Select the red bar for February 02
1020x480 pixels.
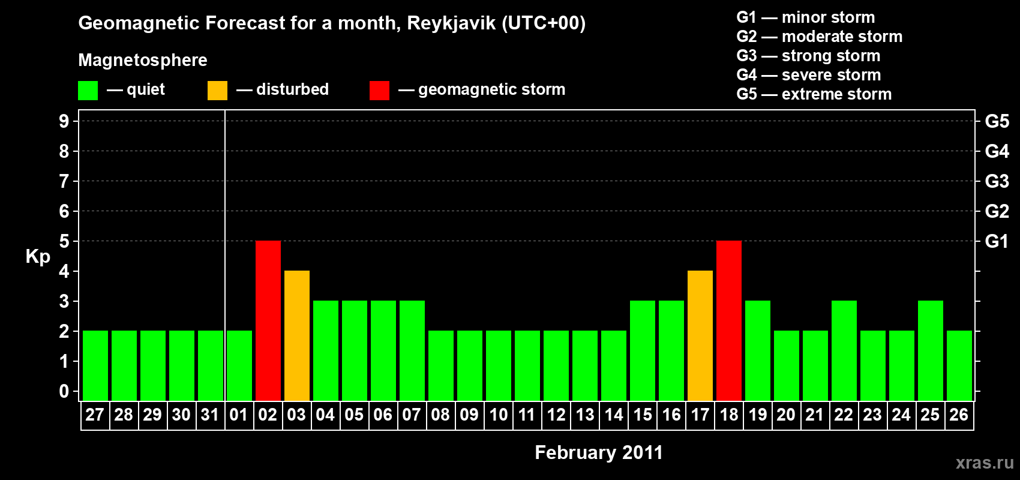pyautogui.click(x=268, y=321)
